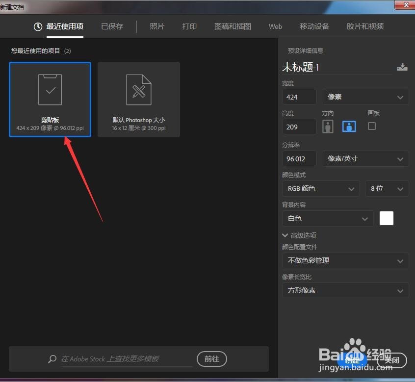Click the 前往 button

click(x=212, y=359)
